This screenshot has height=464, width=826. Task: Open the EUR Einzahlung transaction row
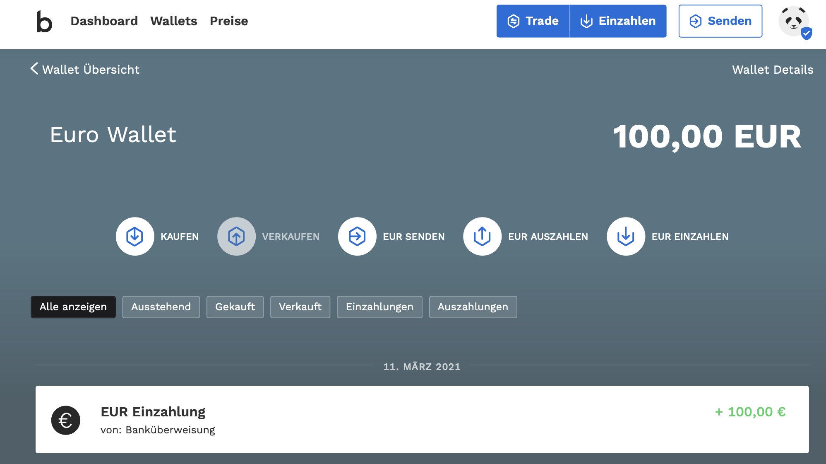[422, 419]
